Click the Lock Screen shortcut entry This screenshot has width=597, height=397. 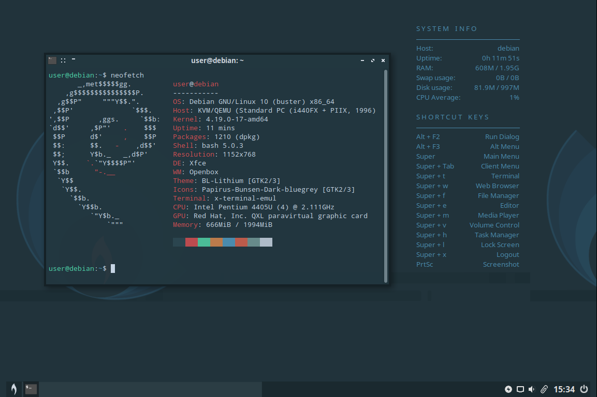500,245
